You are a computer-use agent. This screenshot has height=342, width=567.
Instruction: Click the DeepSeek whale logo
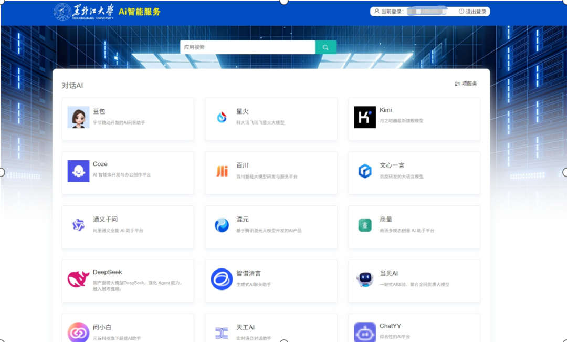point(78,279)
